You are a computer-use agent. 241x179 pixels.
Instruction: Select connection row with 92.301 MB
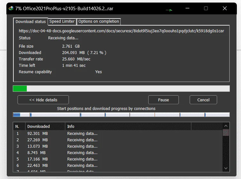pyautogui.click(x=118, y=134)
